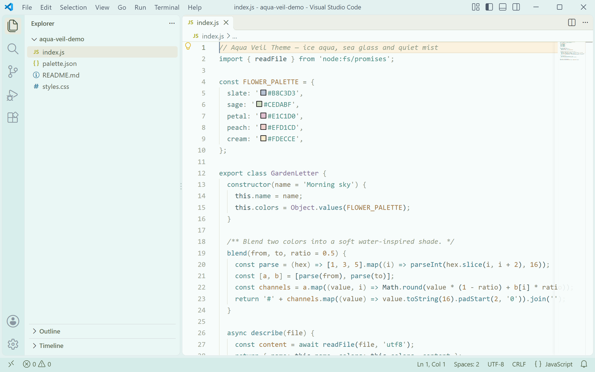Open the Search view in activity bar
This screenshot has width=595, height=372.
pyautogui.click(x=13, y=49)
